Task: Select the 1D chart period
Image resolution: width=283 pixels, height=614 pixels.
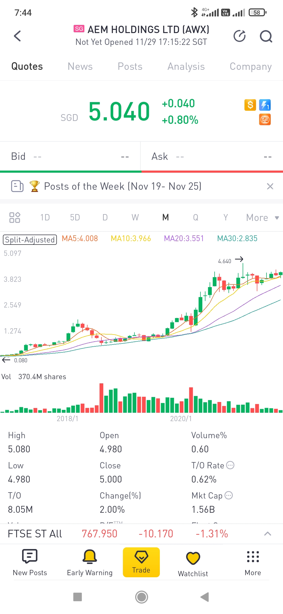Action: pos(45,218)
